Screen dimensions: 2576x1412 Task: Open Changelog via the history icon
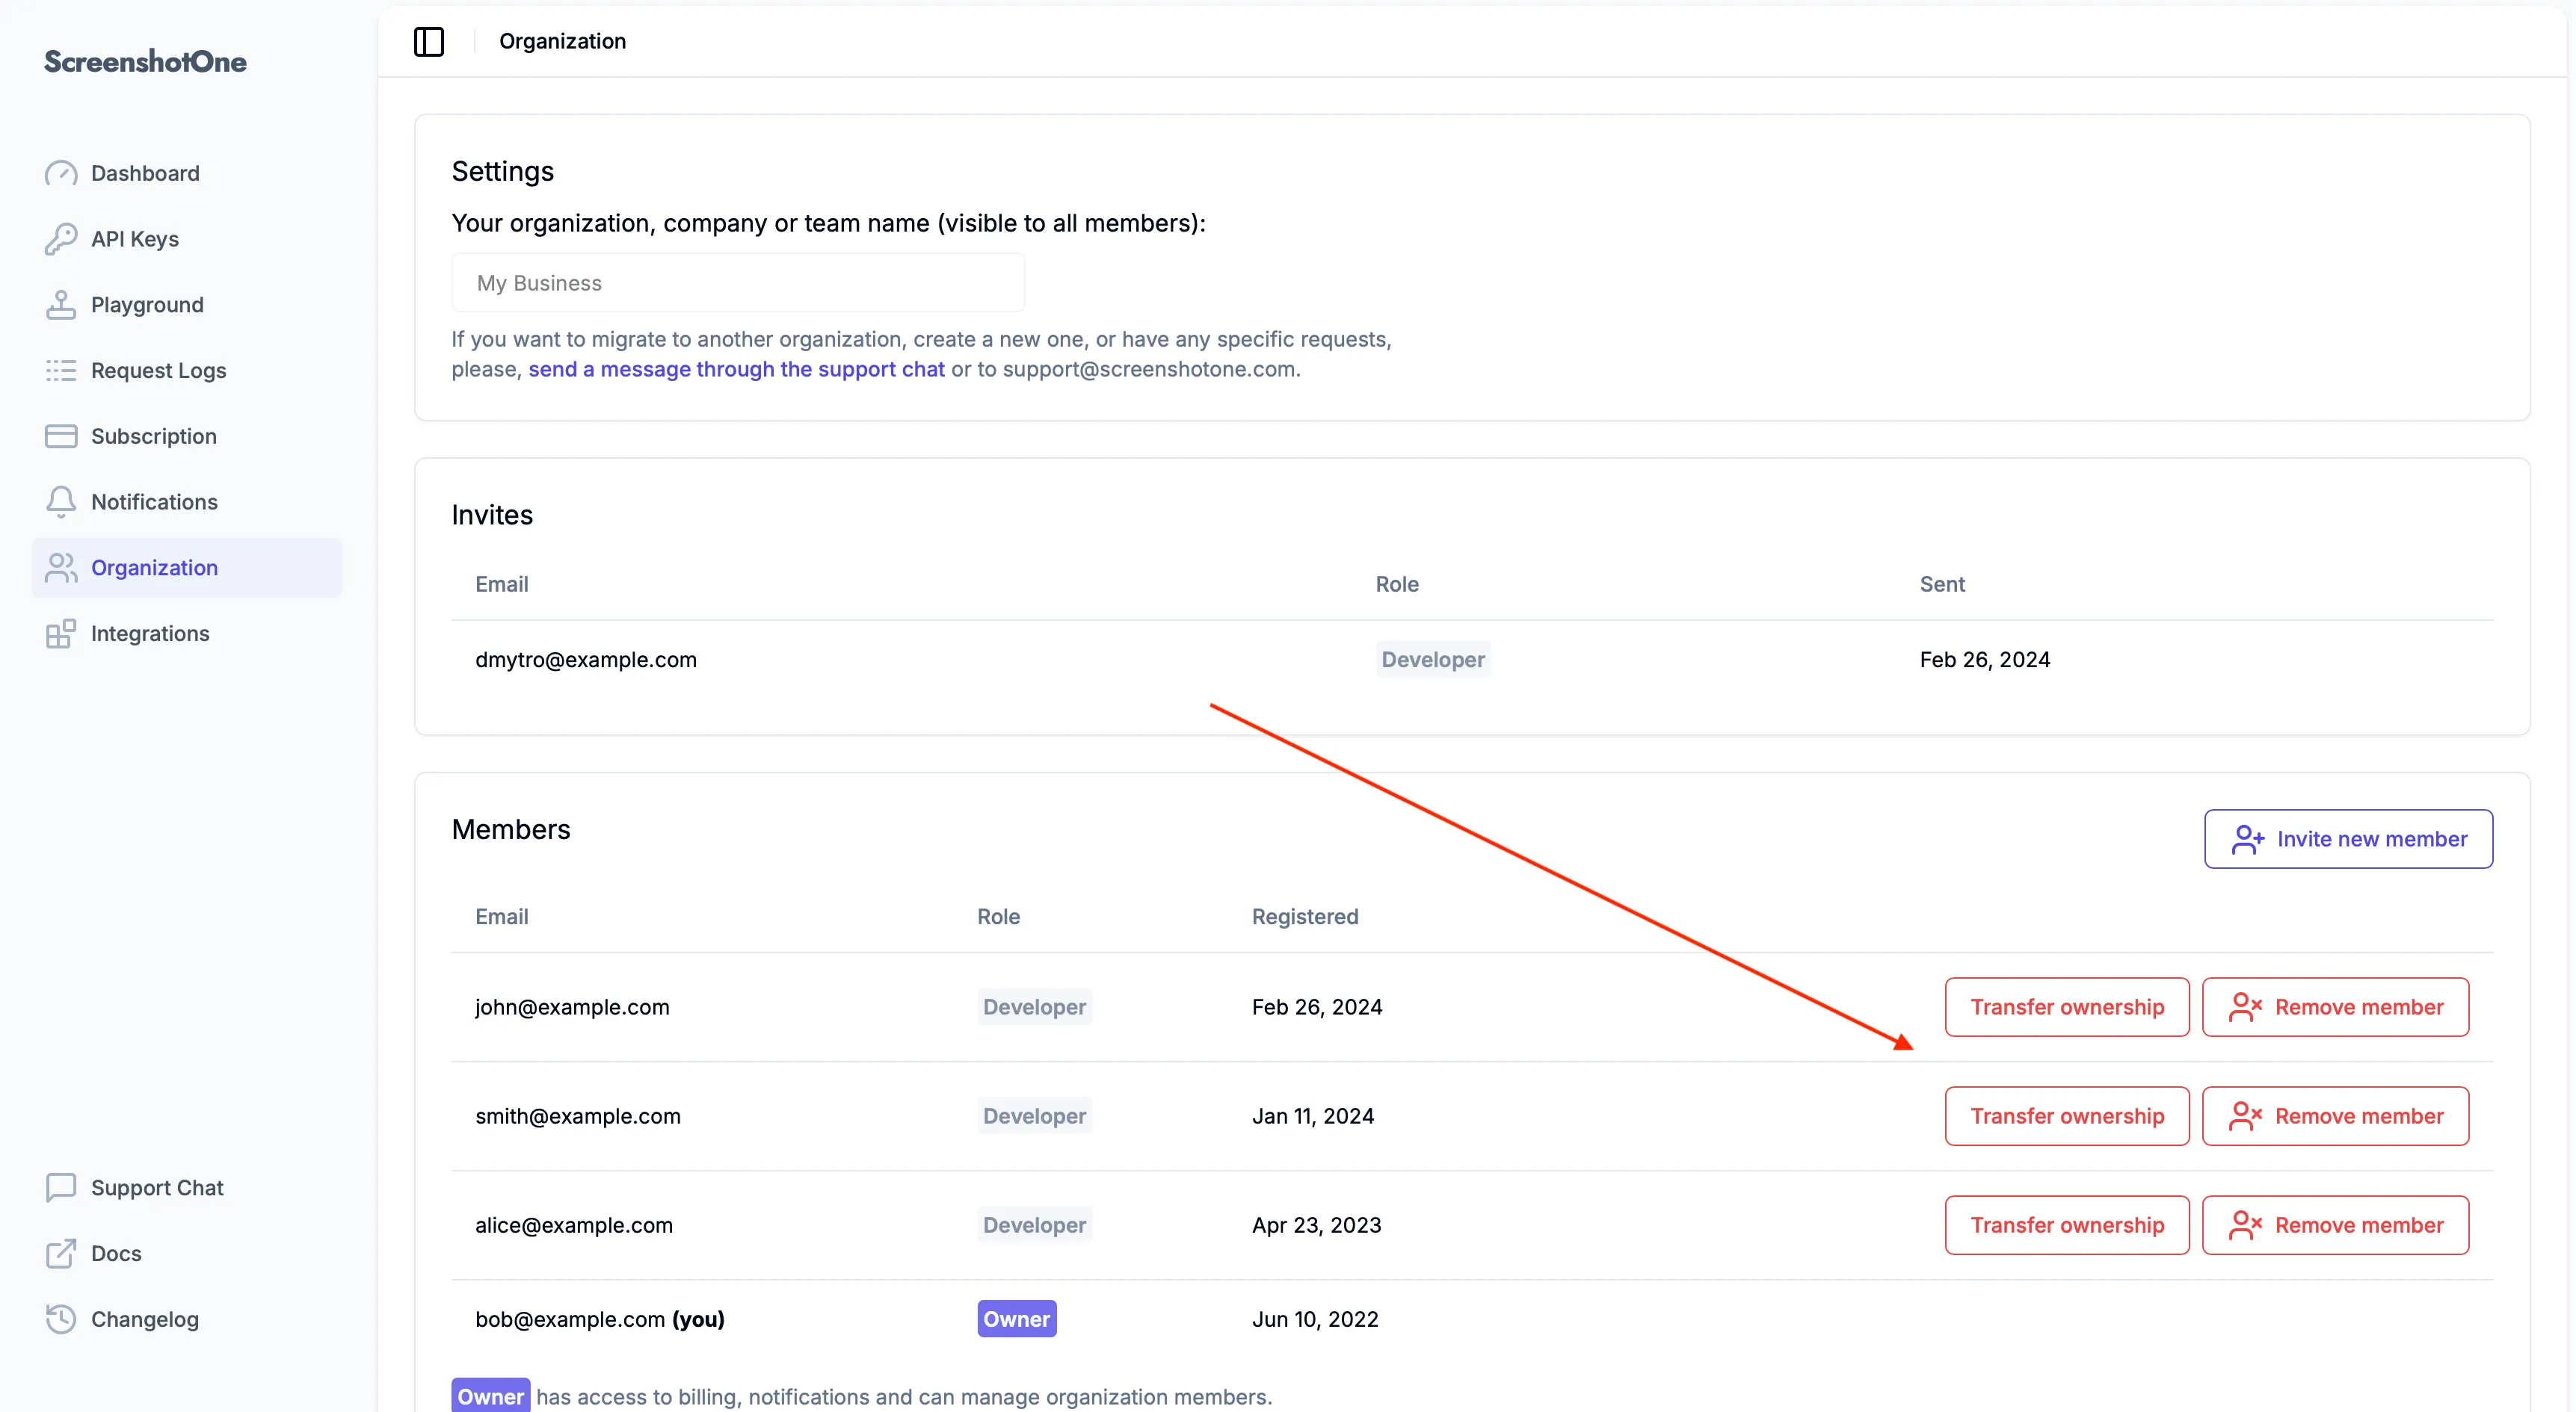click(x=62, y=1319)
